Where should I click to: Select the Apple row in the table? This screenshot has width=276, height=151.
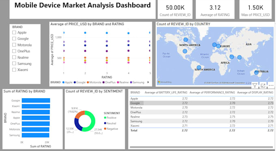[202, 99]
